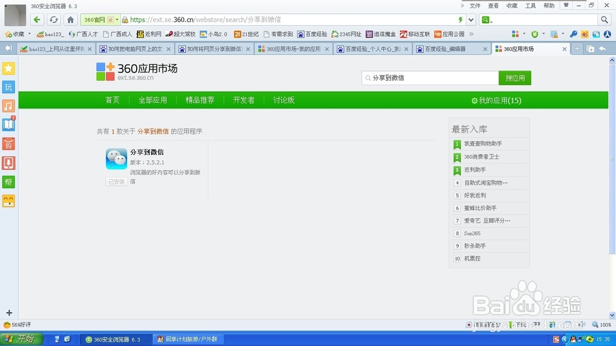Click the Renren-style round blue extension icon
The image size is (616, 346).
[x=607, y=34]
